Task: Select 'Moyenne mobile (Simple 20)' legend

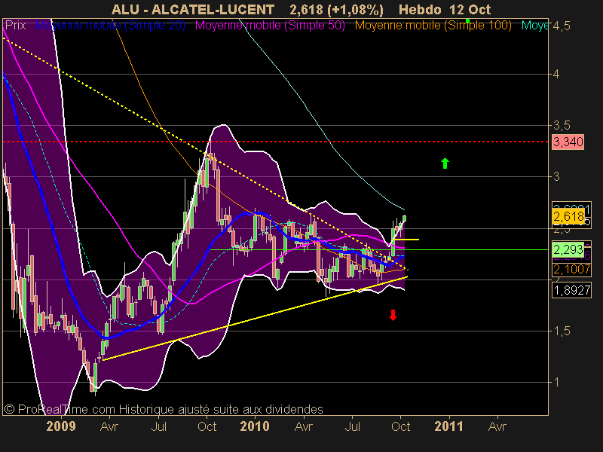Action: (110, 26)
